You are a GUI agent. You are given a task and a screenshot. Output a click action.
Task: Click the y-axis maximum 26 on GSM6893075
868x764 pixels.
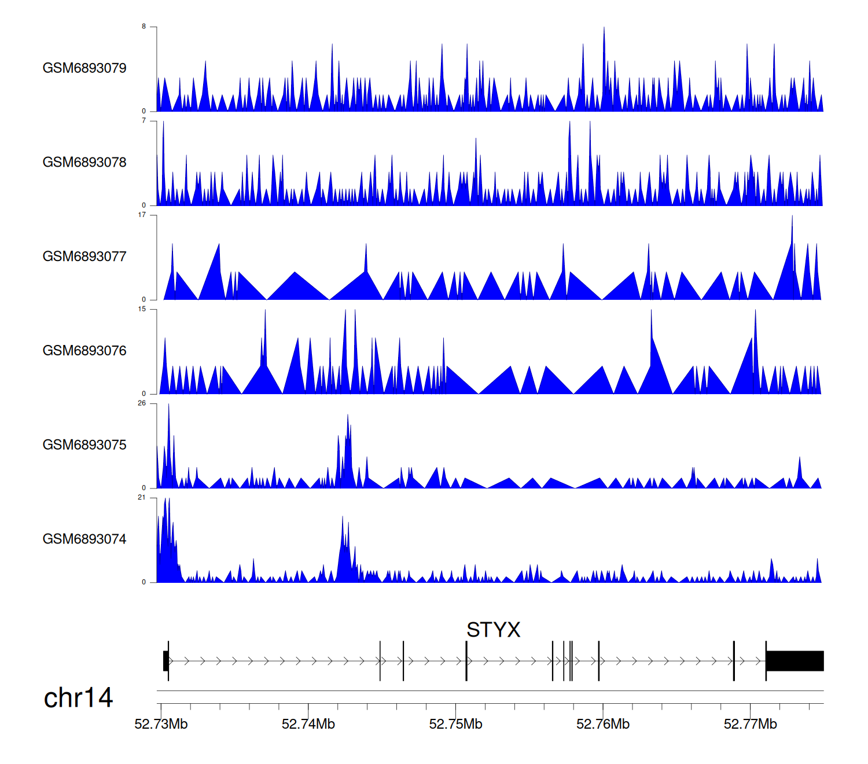(142, 403)
